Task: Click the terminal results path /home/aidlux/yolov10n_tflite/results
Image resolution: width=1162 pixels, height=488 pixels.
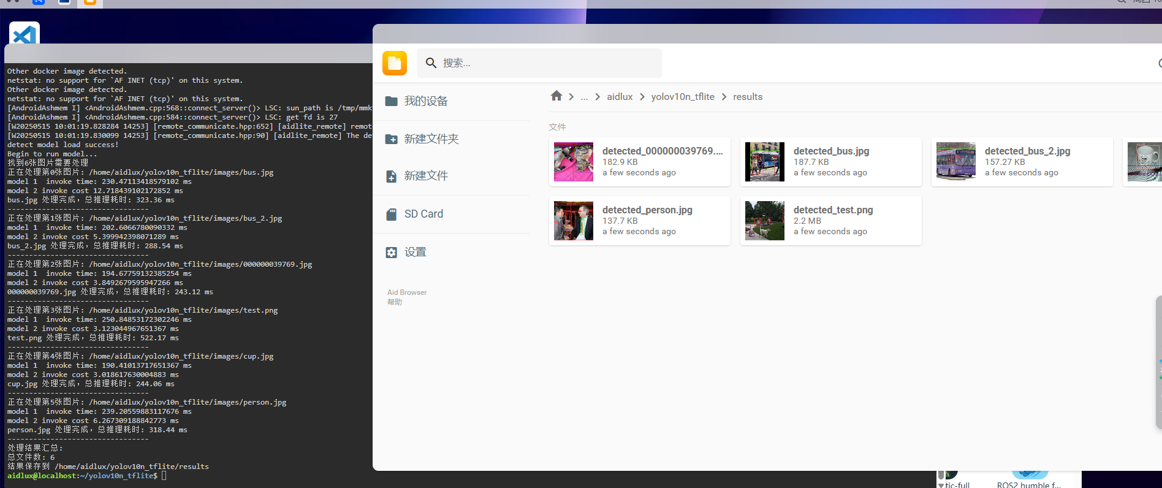Action: coord(132,467)
